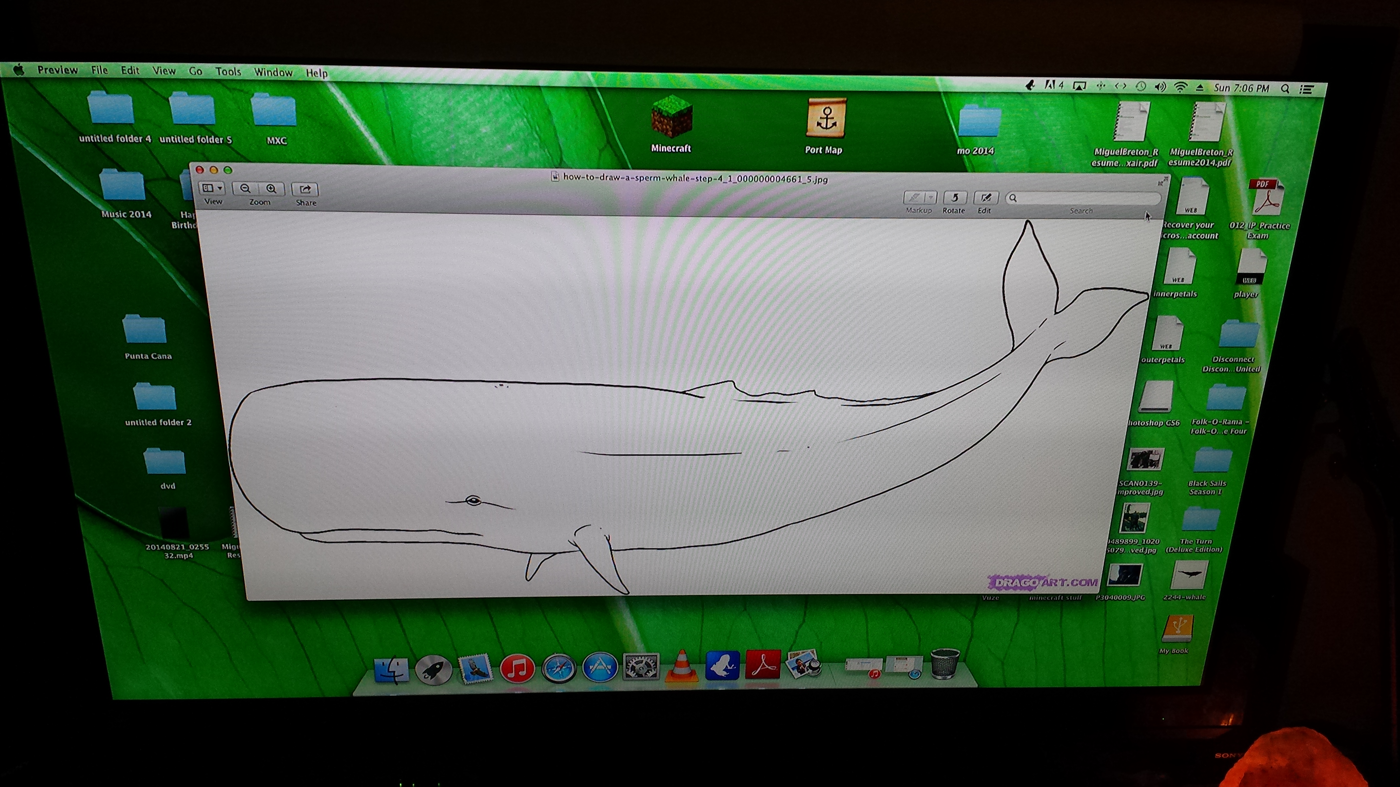Click the minimized iTunes window in Dock

click(x=865, y=667)
